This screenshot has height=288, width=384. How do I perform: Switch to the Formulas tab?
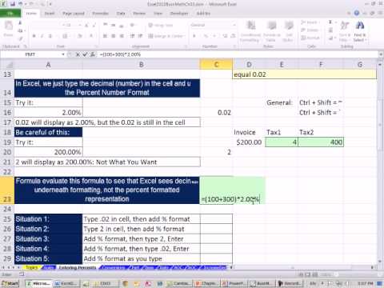pyautogui.click(x=101, y=14)
